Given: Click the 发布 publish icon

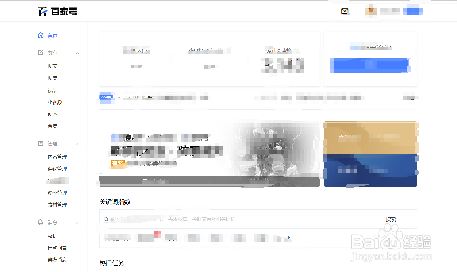Looking at the screenshot, I should click(41, 52).
